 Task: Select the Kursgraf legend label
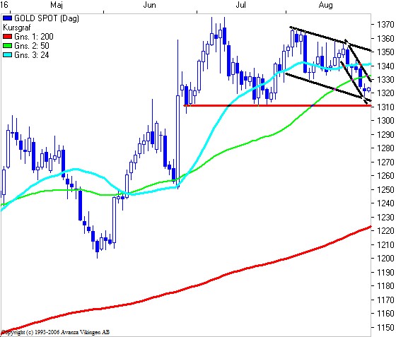(x=17, y=28)
